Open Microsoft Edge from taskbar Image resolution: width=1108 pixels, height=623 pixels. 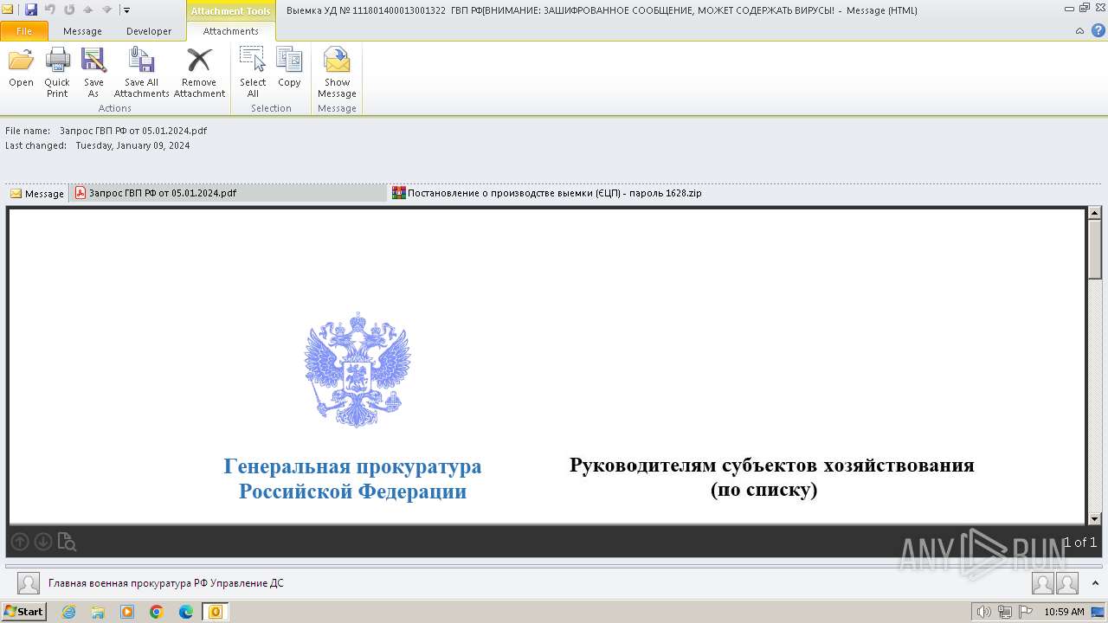tap(186, 612)
